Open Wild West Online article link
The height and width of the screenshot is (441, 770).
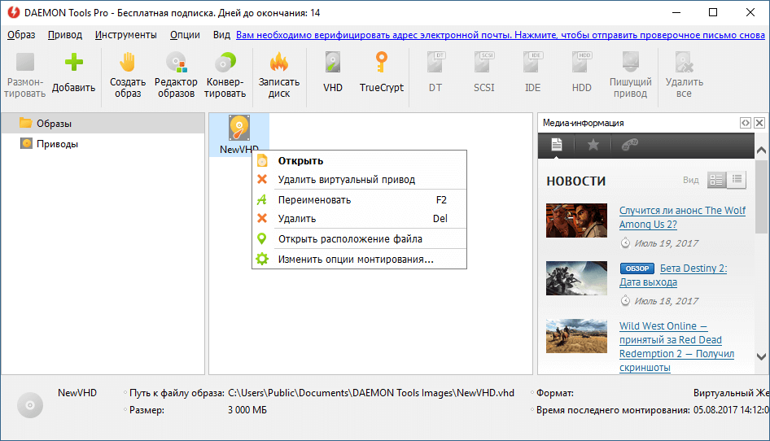[676, 347]
